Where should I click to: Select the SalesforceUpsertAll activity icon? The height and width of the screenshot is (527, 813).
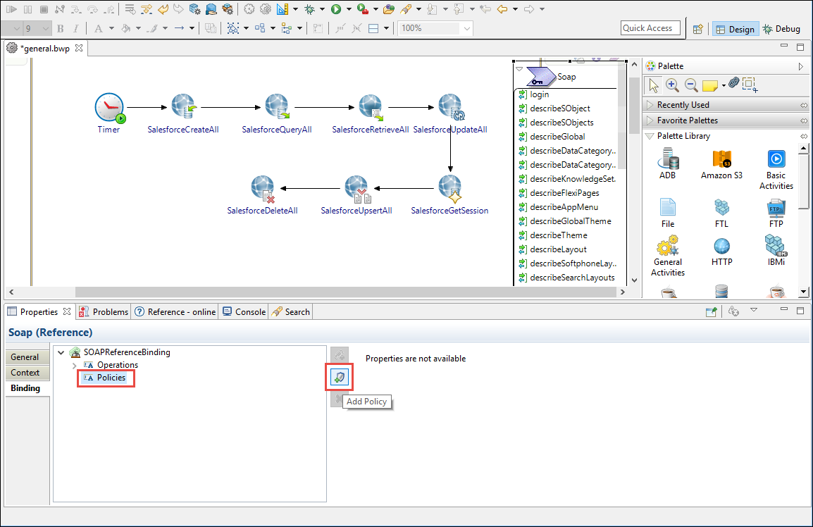coord(356,189)
